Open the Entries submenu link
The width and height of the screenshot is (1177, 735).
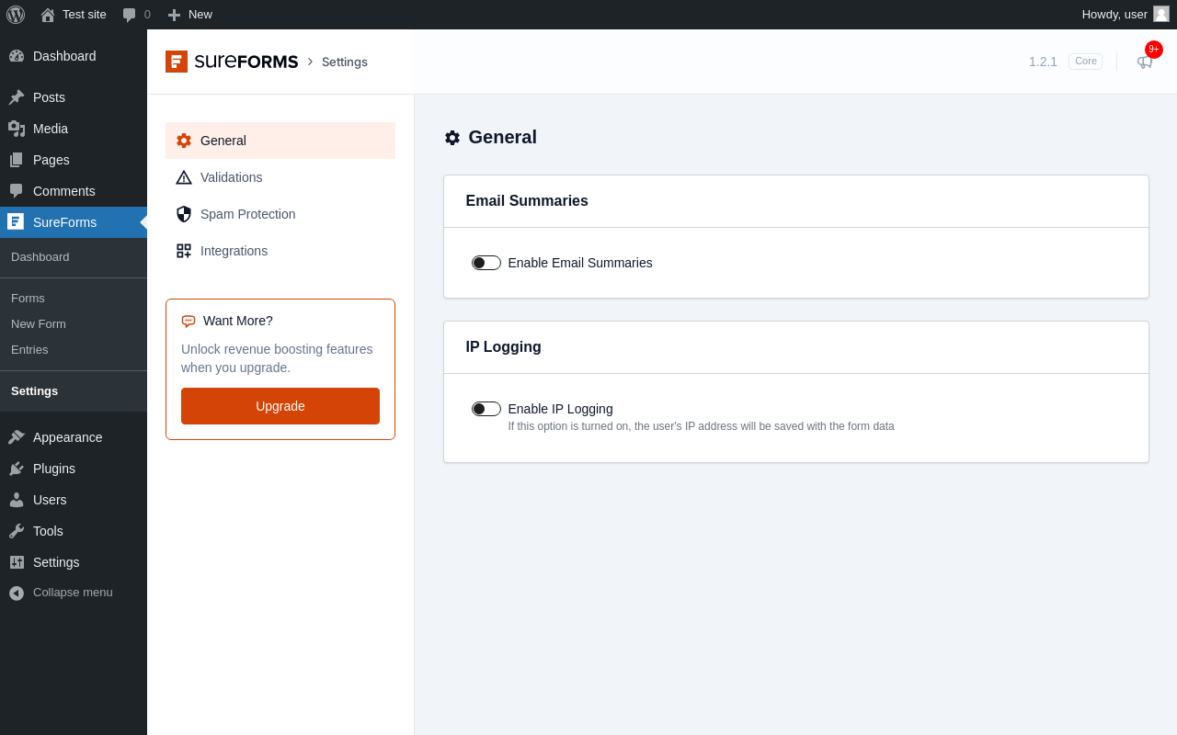29,350
